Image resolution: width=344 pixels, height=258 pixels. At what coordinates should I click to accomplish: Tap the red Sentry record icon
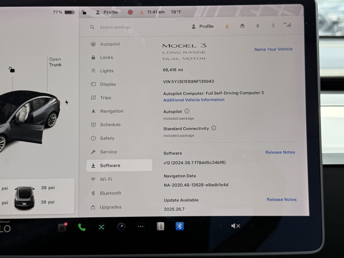tap(130, 12)
